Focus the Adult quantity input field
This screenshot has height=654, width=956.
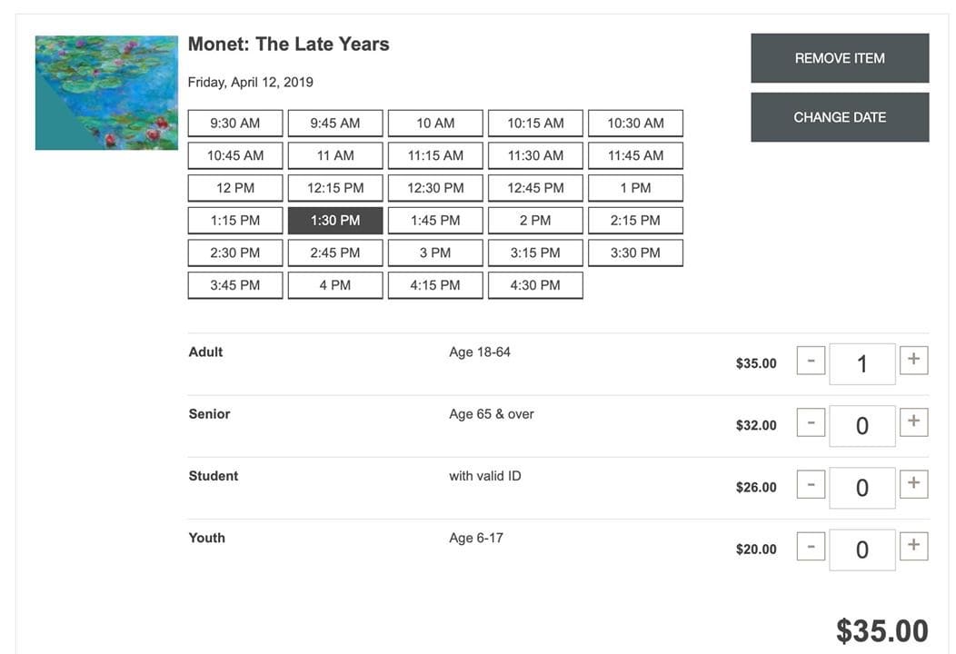[x=862, y=364]
